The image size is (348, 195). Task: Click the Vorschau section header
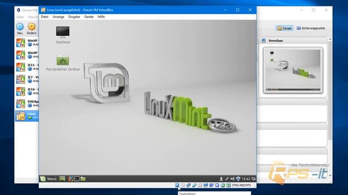tap(293, 41)
